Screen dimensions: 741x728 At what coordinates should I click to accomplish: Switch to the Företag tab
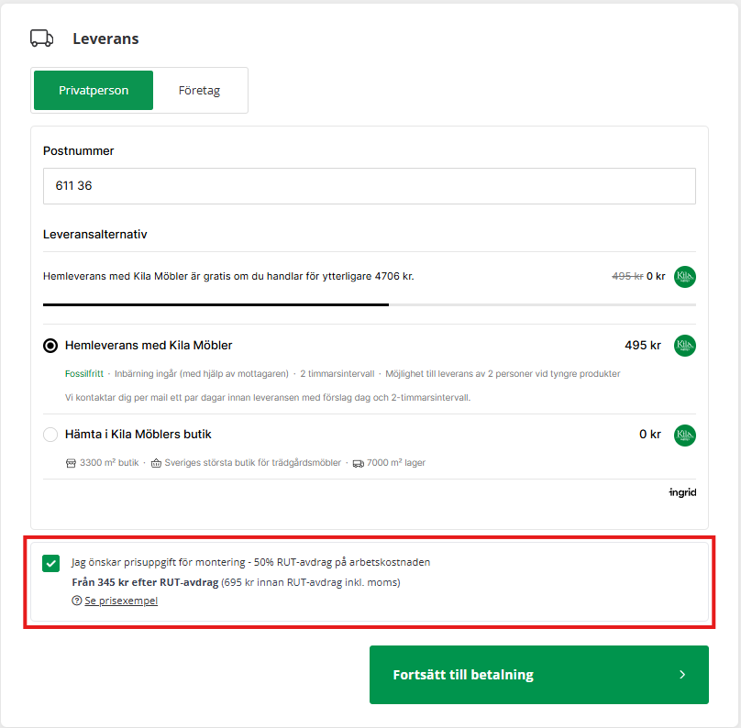(199, 90)
